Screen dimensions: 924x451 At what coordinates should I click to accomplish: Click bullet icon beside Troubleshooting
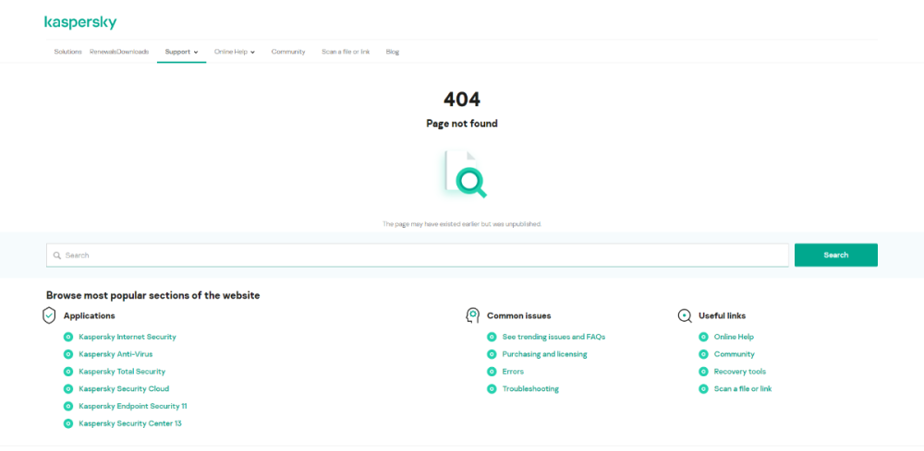492,388
